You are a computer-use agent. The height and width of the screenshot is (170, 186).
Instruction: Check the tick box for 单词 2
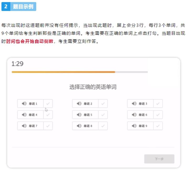(103, 104)
